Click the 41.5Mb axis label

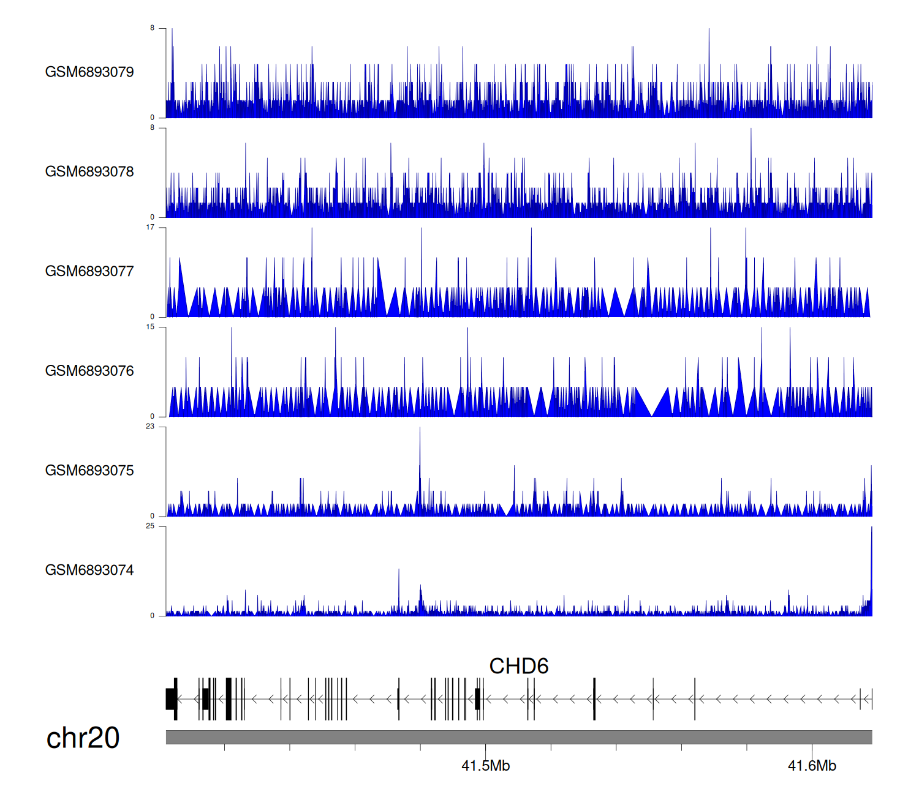(x=485, y=766)
